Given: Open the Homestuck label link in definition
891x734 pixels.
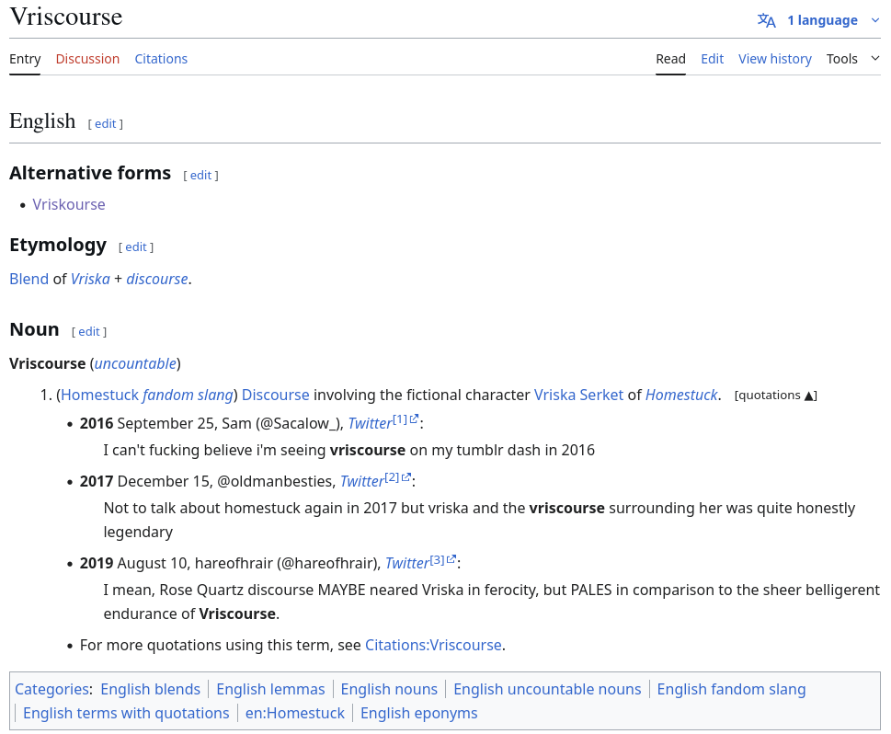Looking at the screenshot, I should click(x=99, y=395).
